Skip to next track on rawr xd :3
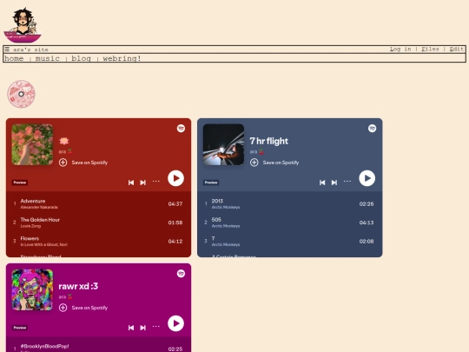This screenshot has width=469, height=352. click(143, 328)
